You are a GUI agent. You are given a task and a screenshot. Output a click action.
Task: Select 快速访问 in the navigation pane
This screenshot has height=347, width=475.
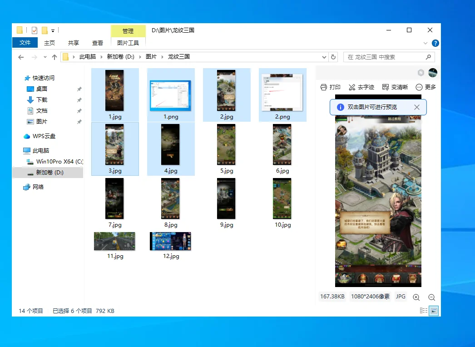point(39,78)
